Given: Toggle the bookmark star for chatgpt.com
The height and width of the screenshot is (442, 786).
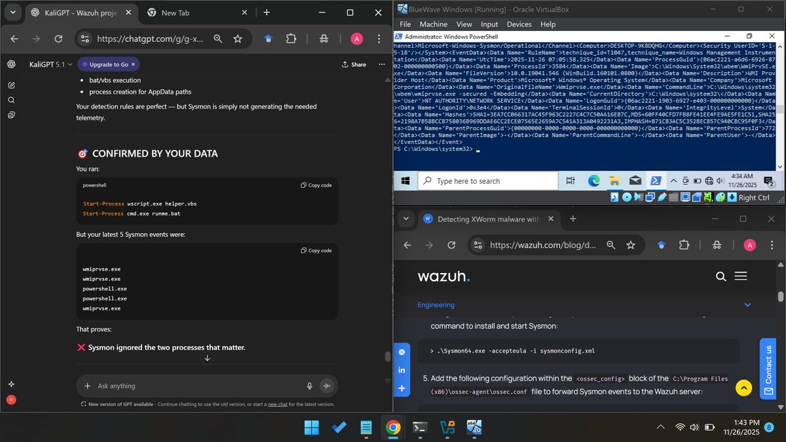Looking at the screenshot, I should tap(238, 39).
